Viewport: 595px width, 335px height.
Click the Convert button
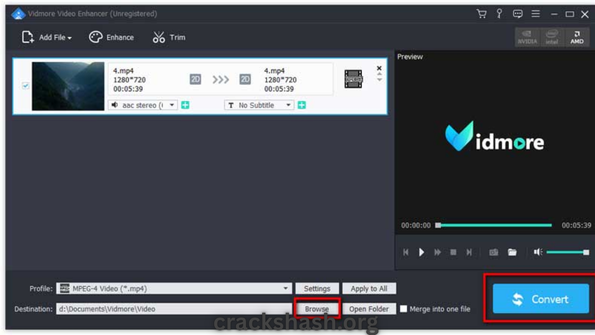541,299
